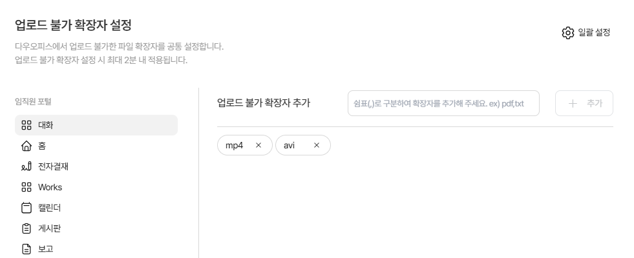Click the 게시판 clipboard icon
The image size is (634, 258).
click(x=26, y=228)
